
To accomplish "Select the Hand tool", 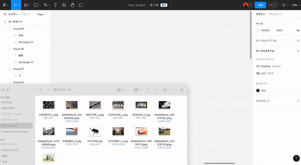I will tap(72, 5).
